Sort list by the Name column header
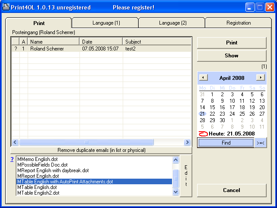The width and height of the screenshot is (277, 208). click(53, 41)
